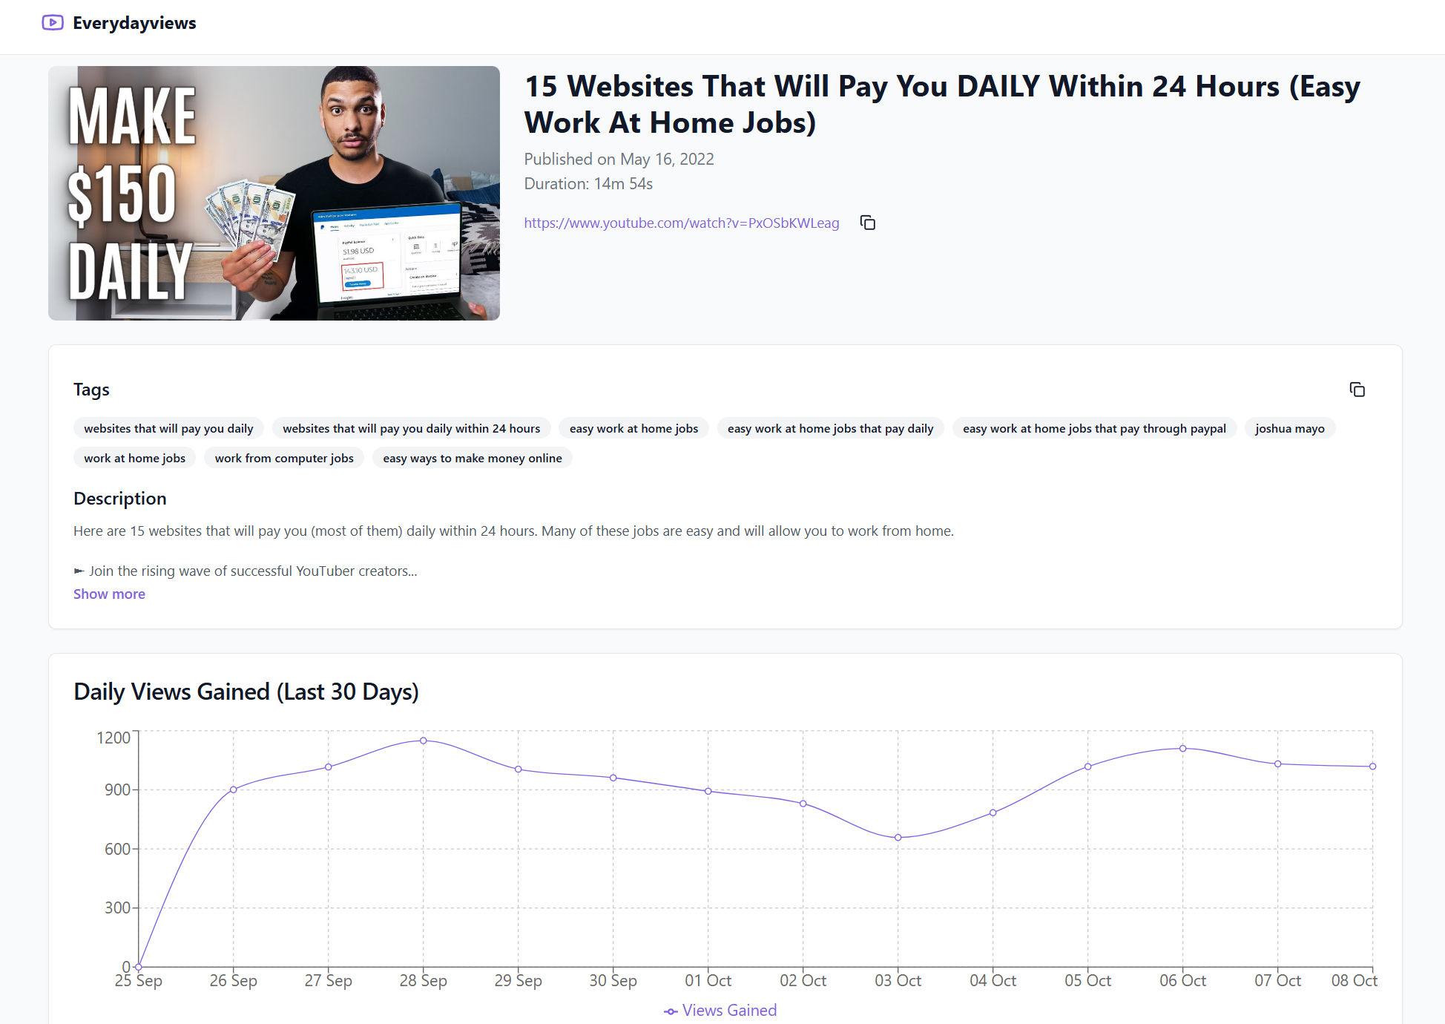Select the 'joshua mayo' tag
The image size is (1445, 1024).
1289,428
